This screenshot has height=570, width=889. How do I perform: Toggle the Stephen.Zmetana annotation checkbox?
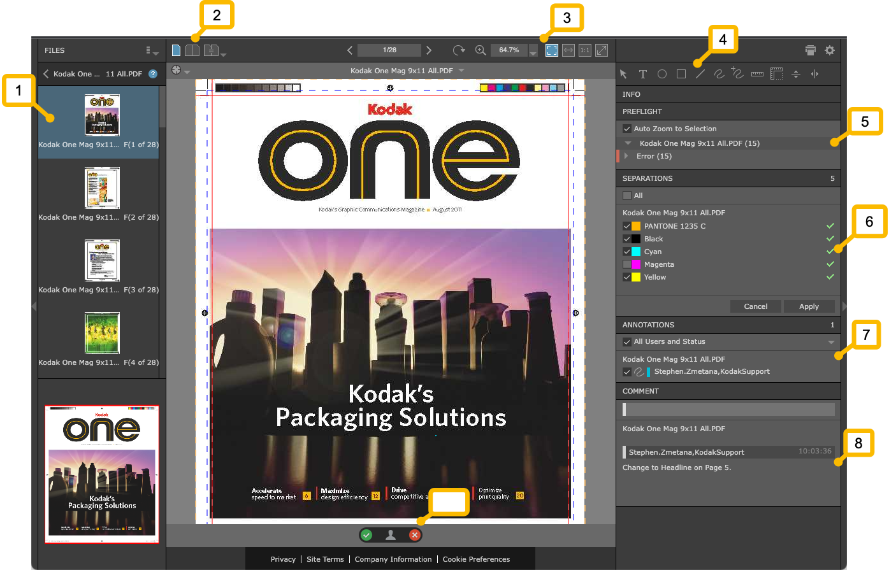627,372
